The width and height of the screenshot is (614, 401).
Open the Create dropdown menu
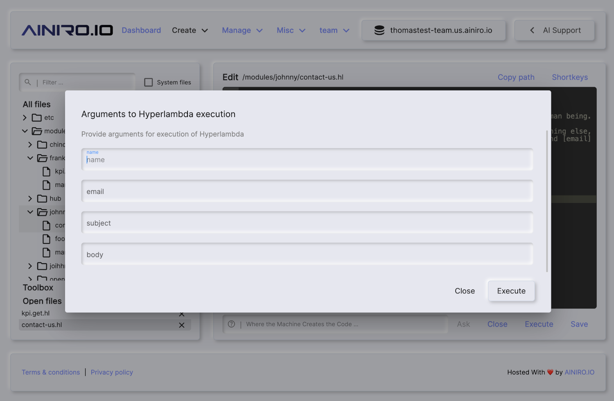[190, 30]
